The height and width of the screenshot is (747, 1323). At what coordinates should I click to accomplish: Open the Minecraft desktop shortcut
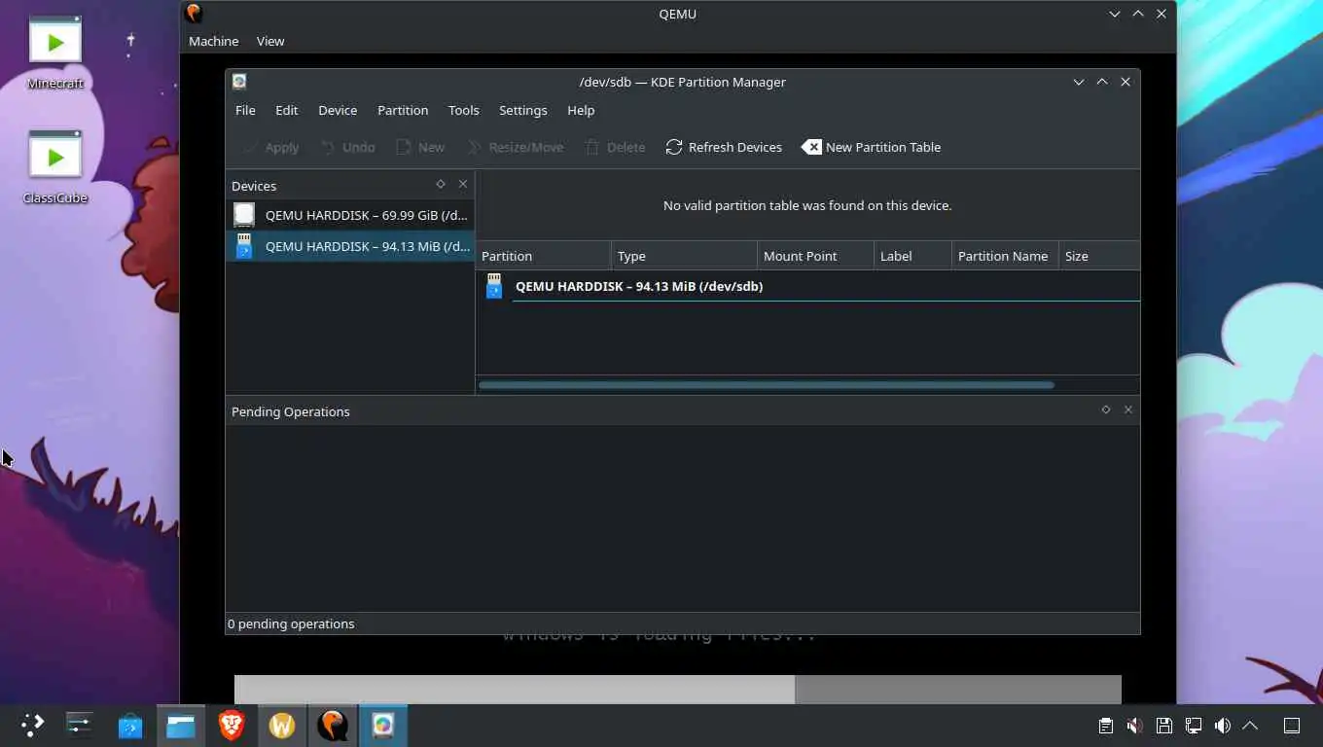[x=55, y=53]
